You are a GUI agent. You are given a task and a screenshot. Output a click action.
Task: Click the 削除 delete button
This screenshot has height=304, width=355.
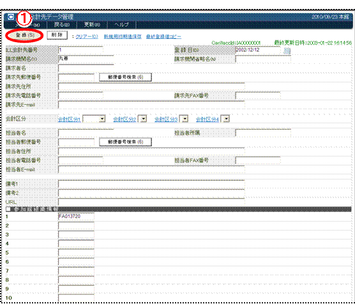57,35
